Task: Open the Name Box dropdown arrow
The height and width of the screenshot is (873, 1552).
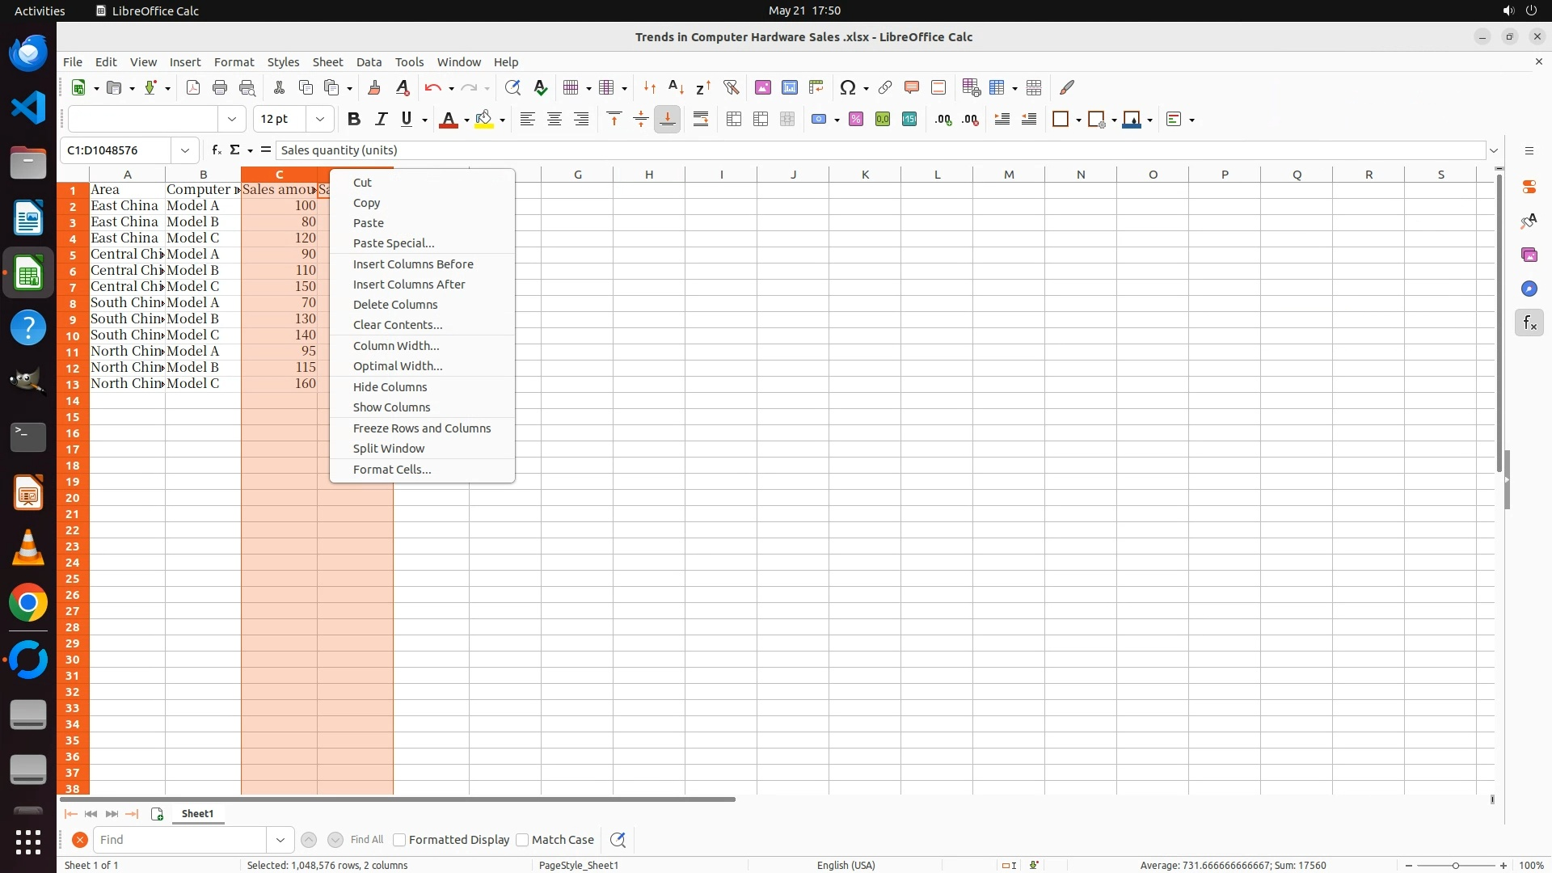Action: click(x=185, y=150)
